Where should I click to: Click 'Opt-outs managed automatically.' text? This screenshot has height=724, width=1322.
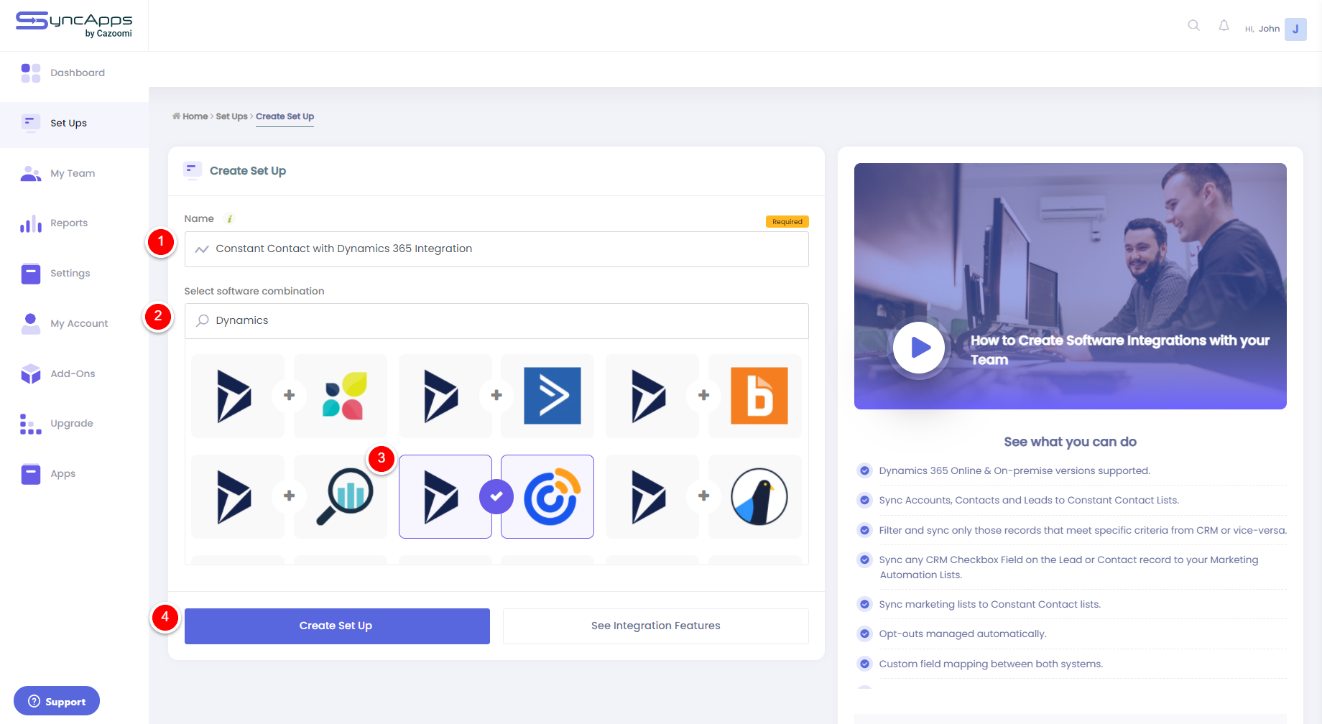click(x=963, y=634)
